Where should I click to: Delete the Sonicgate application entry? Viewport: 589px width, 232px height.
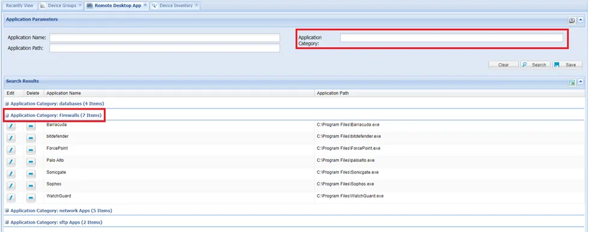pyautogui.click(x=31, y=174)
